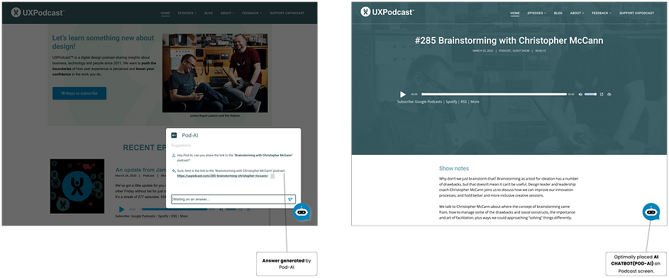Open BLOG from the episode page nav
Screen dimensions: 669x278
click(558, 13)
